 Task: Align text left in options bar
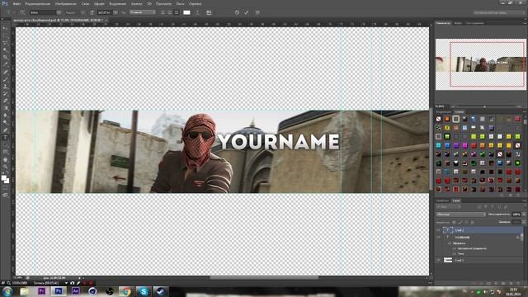pyautogui.click(x=163, y=12)
